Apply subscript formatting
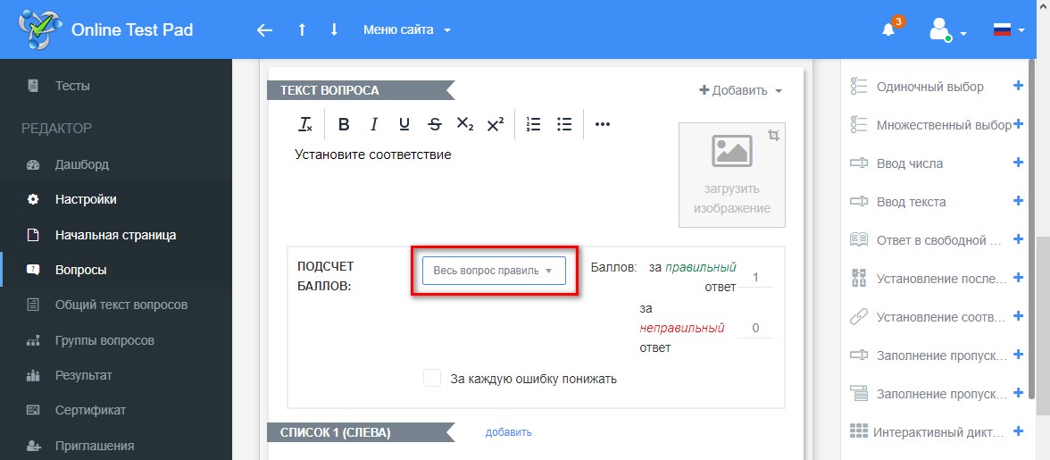This screenshot has height=460, width=1050. 464,124
